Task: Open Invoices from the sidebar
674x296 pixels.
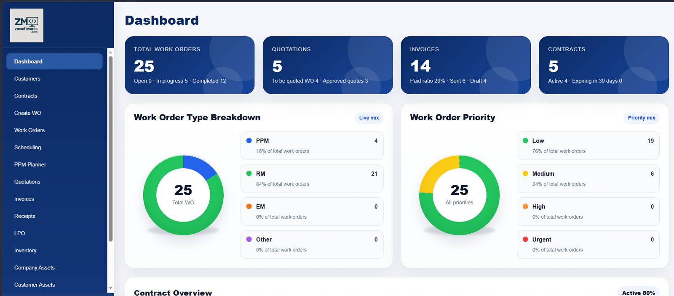Action: point(54,199)
